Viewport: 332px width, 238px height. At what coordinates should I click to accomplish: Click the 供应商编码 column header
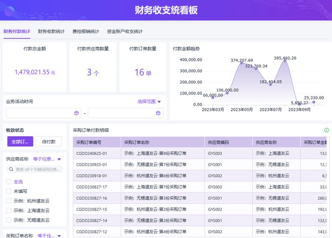coord(228,142)
